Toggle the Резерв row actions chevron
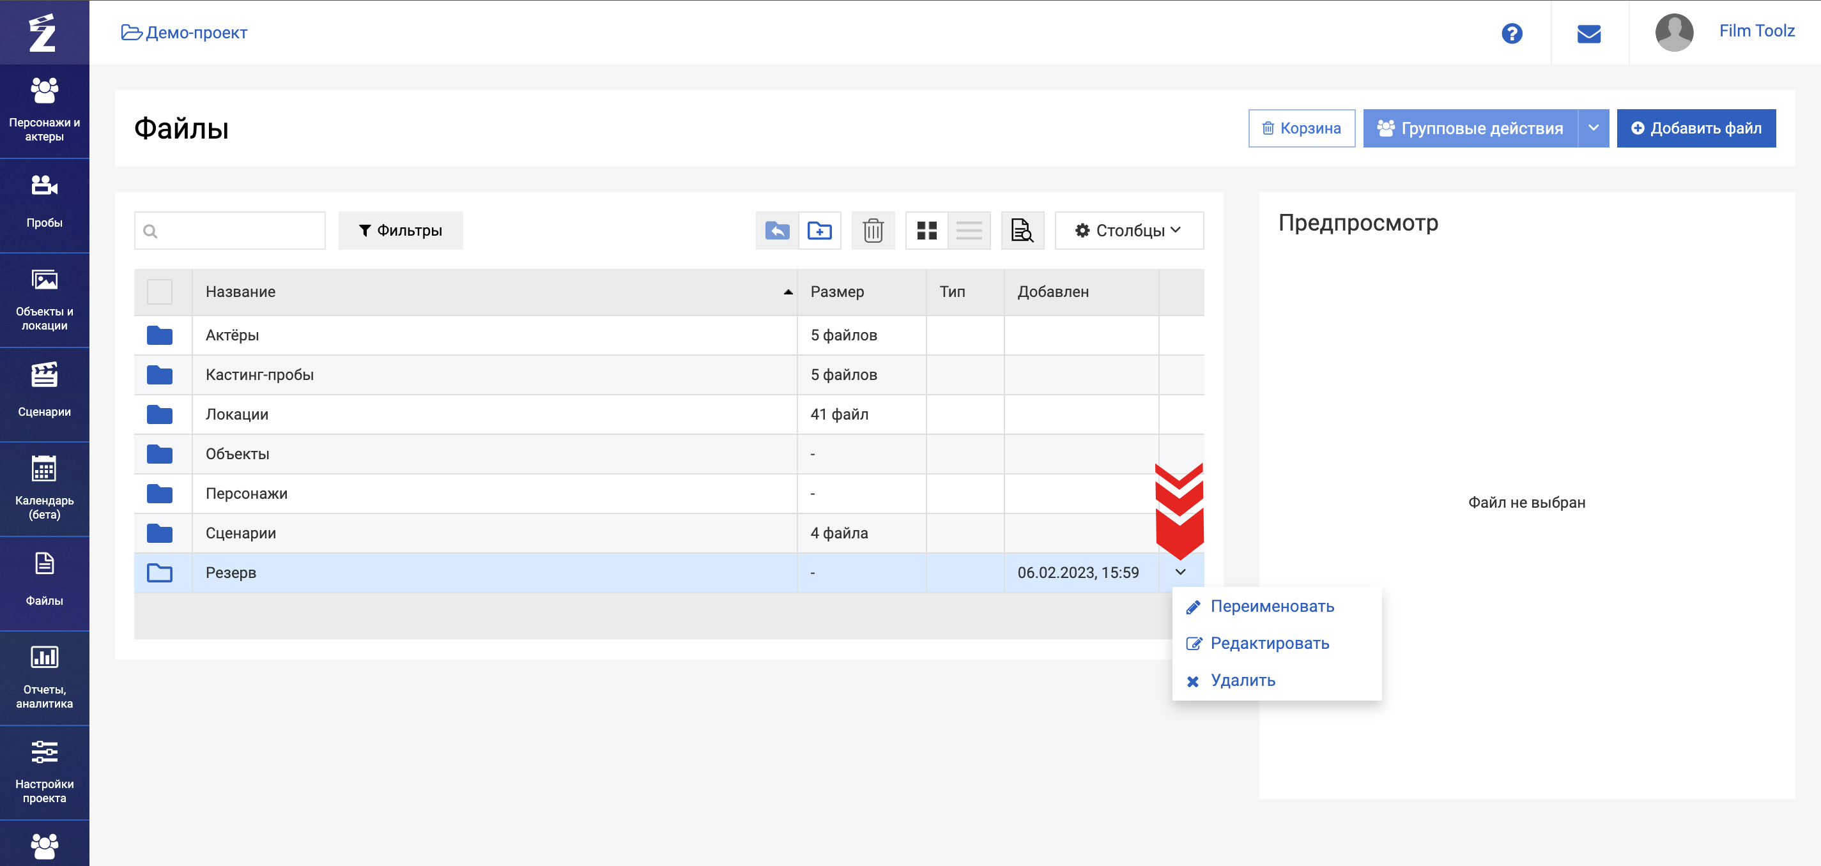This screenshot has height=866, width=1821. click(1181, 572)
